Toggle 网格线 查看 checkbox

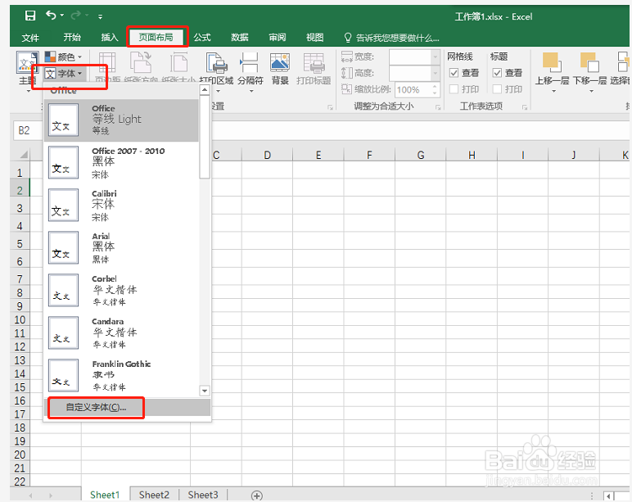tap(454, 73)
